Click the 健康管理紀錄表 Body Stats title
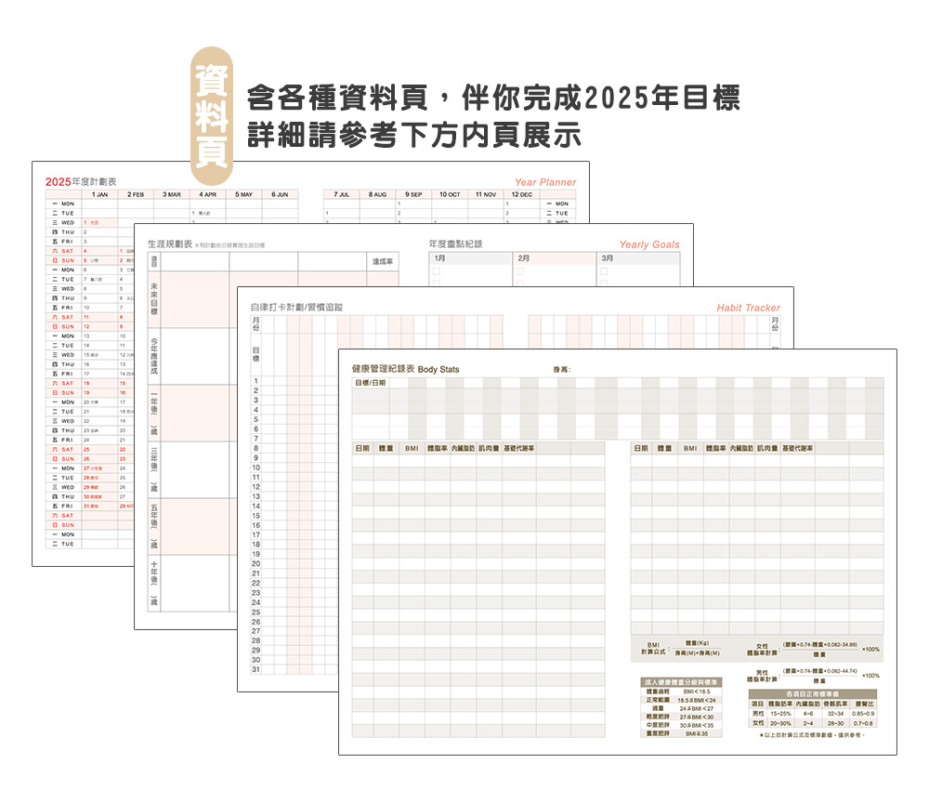The image size is (929, 790). (405, 369)
